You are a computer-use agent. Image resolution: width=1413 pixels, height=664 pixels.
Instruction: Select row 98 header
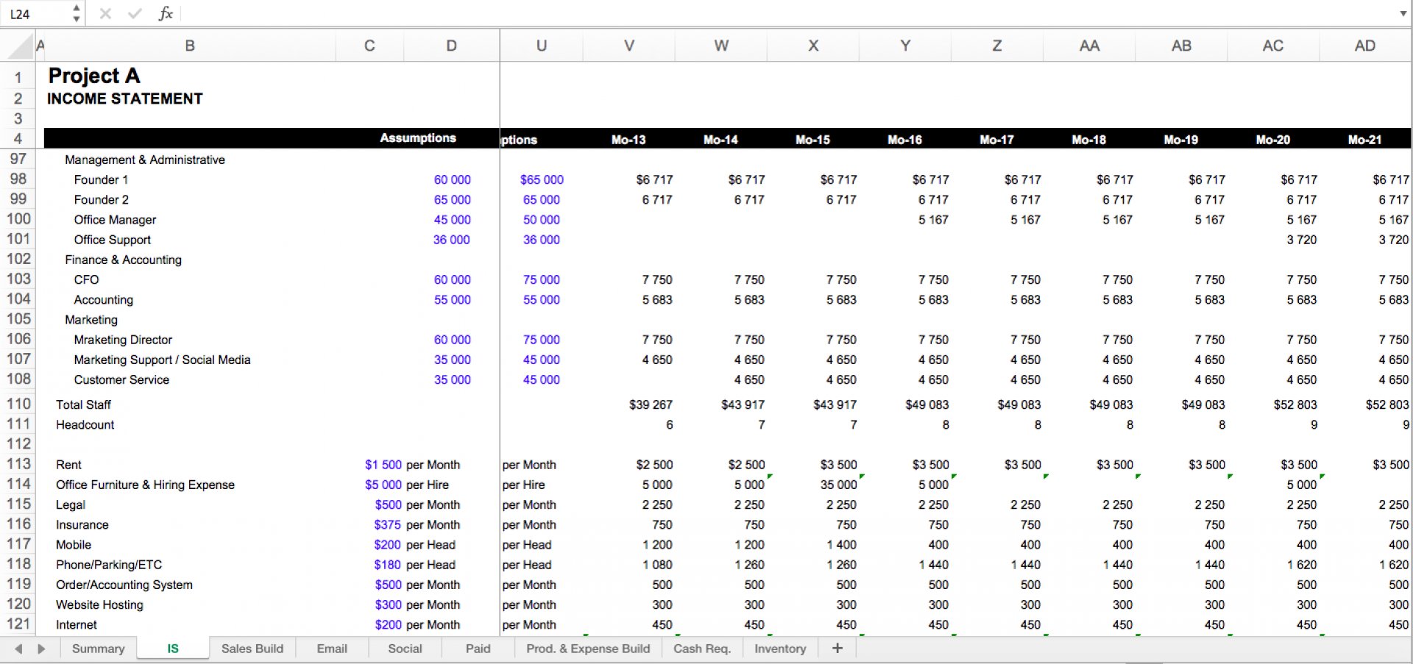18,179
